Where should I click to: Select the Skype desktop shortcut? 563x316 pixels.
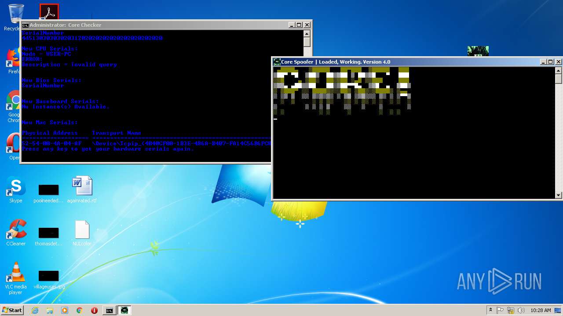[16, 190]
